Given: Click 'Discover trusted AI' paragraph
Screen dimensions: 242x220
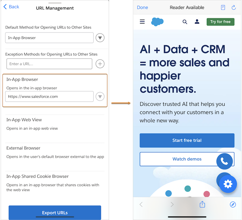Looking at the screenshot, I should pos(182,112).
